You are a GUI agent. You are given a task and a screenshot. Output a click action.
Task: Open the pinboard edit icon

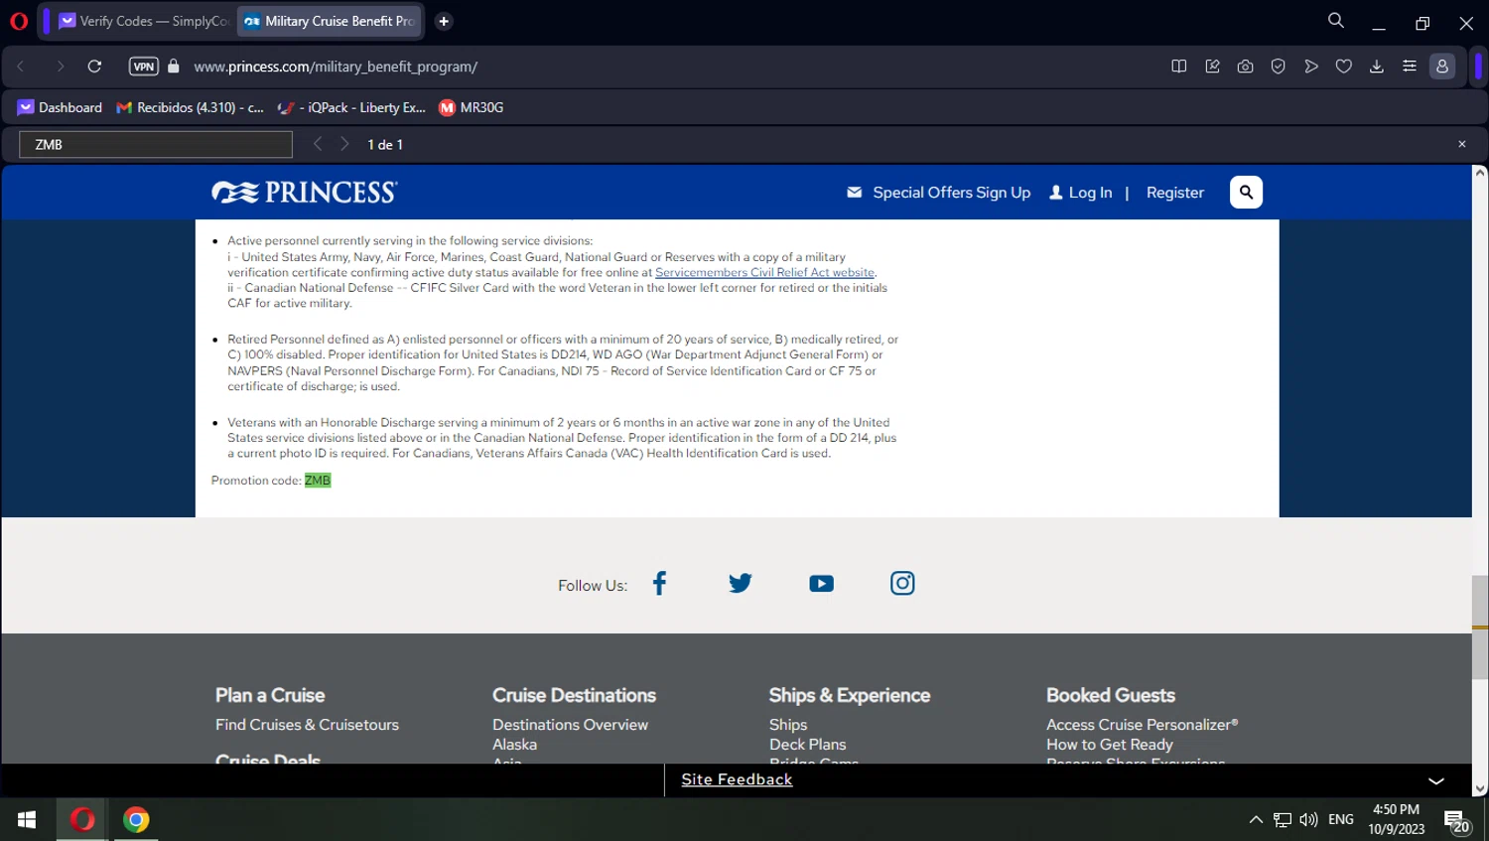tap(1212, 67)
